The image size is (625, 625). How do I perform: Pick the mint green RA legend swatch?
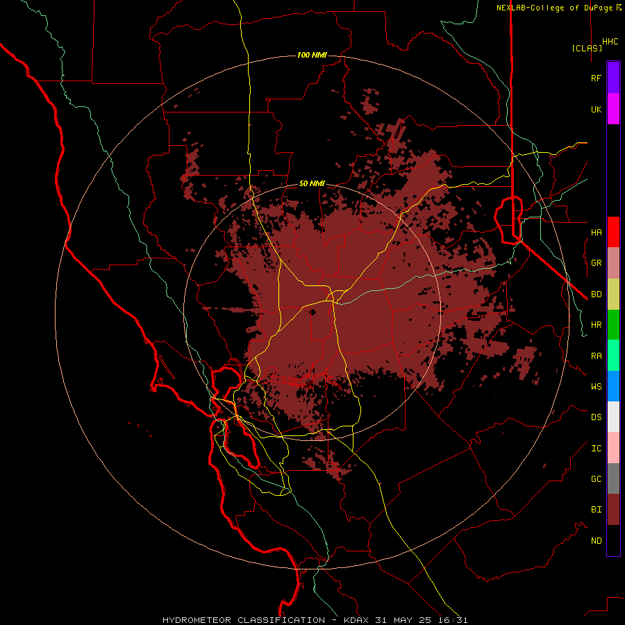pos(613,356)
